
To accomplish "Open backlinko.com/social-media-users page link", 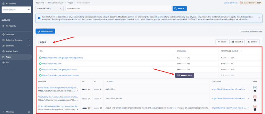I will point(60,75).
